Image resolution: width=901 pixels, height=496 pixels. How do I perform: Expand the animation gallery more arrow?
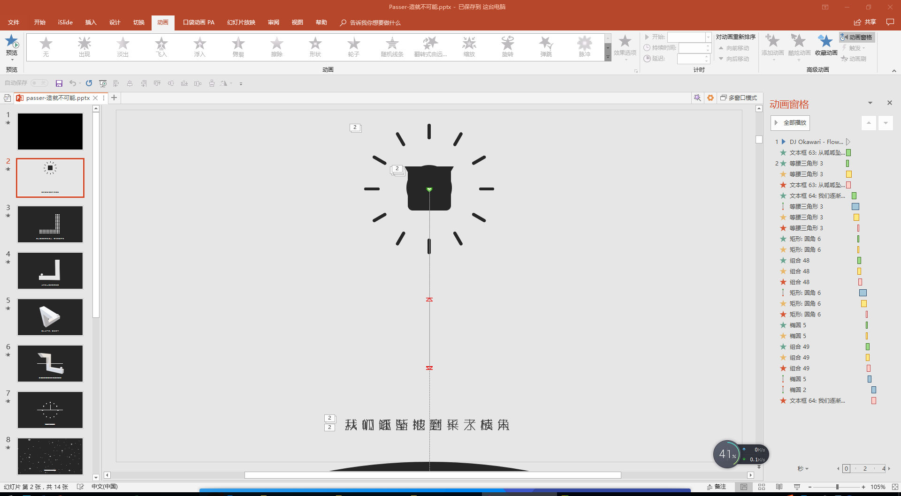[608, 57]
